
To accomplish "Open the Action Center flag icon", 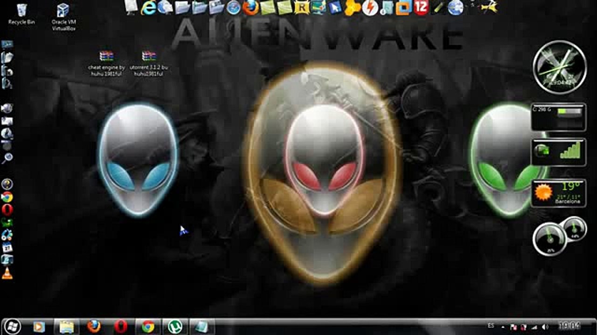I will tap(514, 327).
